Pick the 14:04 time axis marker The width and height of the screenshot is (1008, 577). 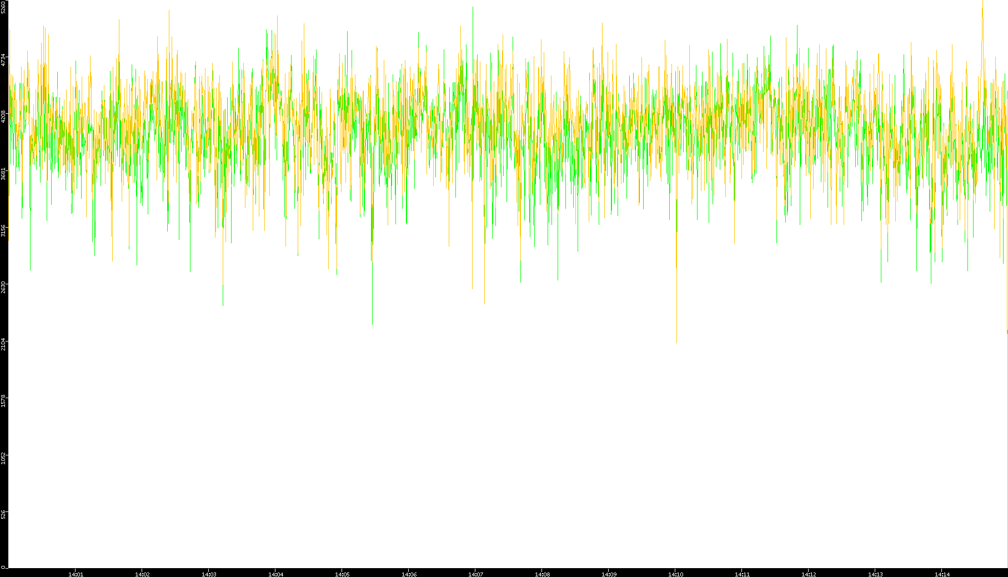275,574
